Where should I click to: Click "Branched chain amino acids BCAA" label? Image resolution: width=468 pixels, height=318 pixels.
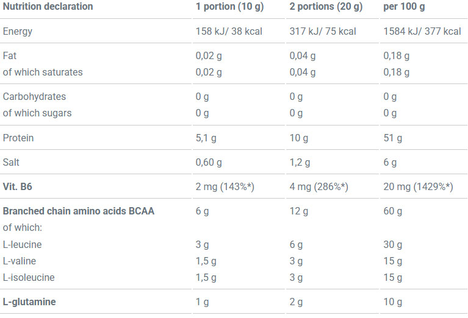click(x=79, y=211)
